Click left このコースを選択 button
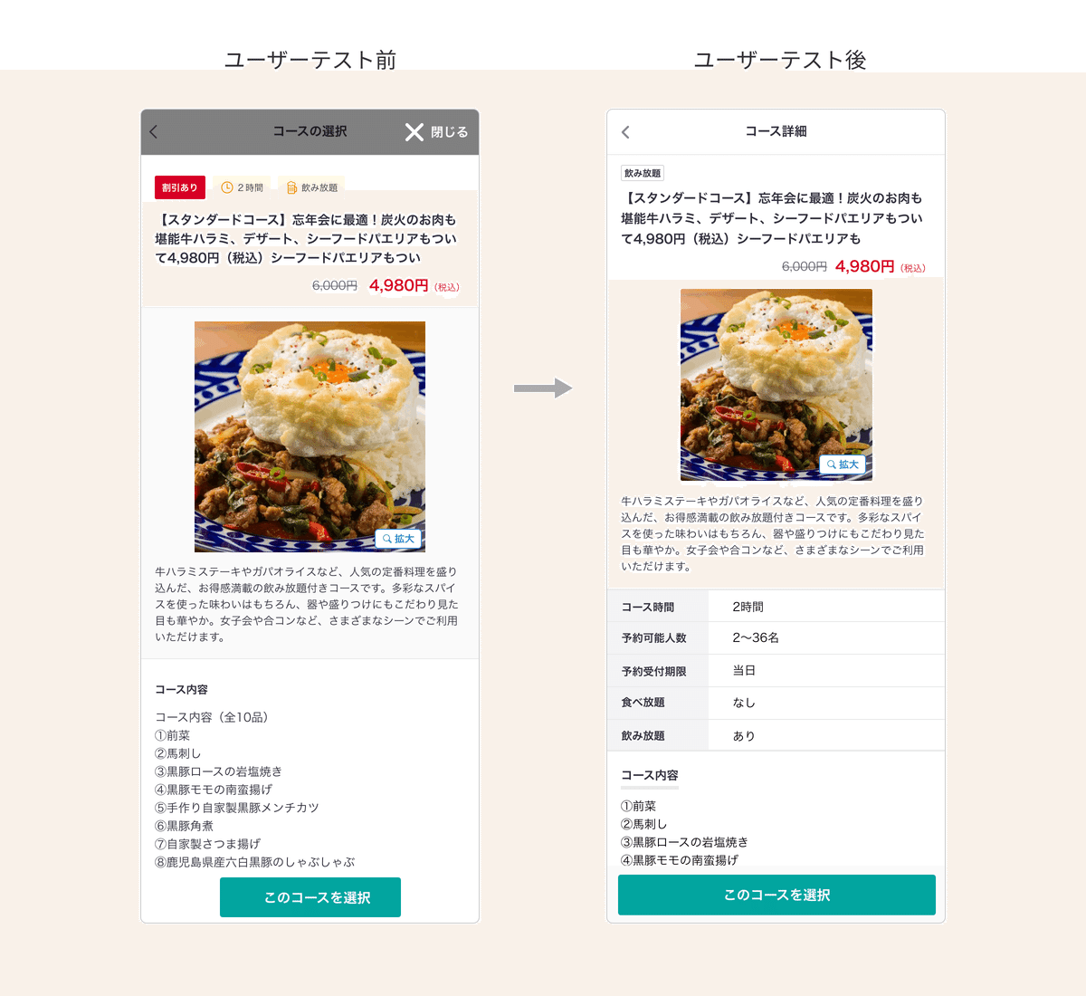This screenshot has height=996, width=1086. point(310,897)
